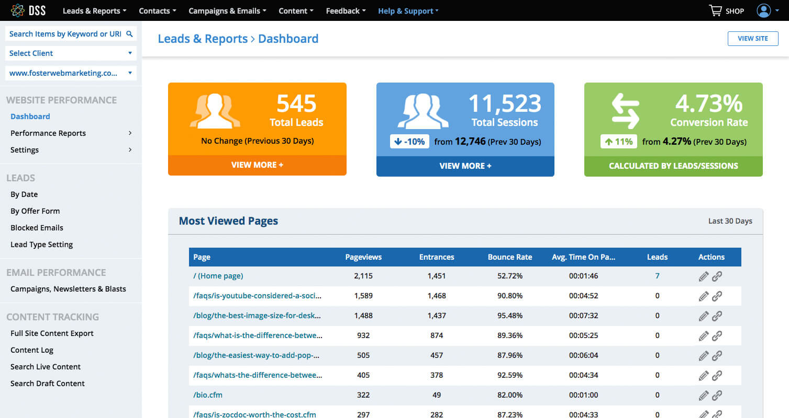The width and height of the screenshot is (789, 418).
Task: Open the user profile avatar icon
Action: coord(764,10)
